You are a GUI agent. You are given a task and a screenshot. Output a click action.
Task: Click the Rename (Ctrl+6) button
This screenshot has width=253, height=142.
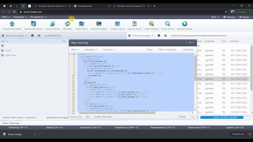click(x=162, y=127)
